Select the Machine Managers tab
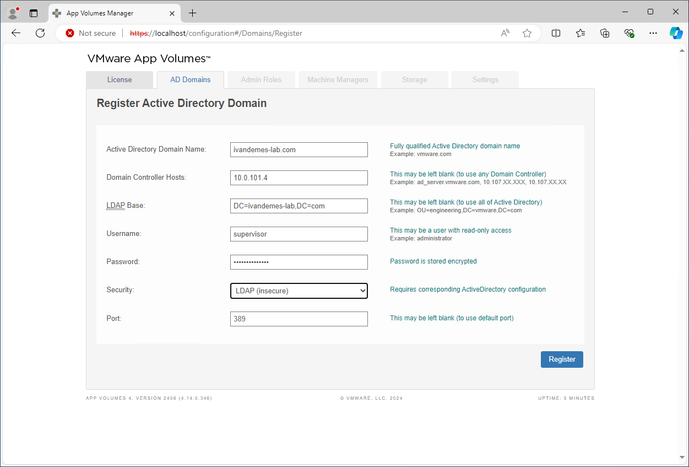The image size is (689, 467). (338, 79)
